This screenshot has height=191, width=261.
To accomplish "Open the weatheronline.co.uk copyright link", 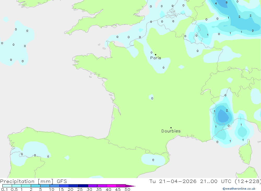I will point(239,189).
